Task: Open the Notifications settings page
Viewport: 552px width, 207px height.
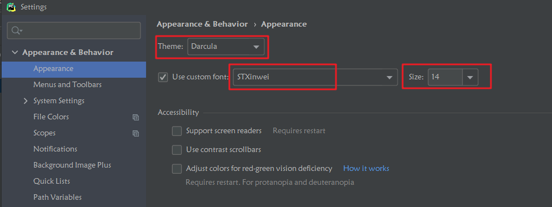Action: pyautogui.click(x=56, y=149)
